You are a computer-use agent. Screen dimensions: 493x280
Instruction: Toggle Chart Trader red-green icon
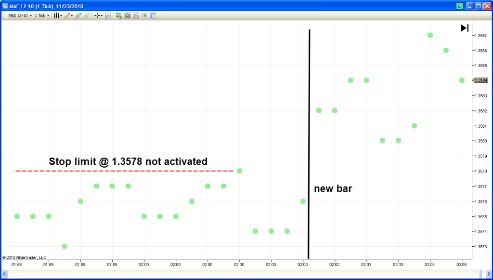(118, 15)
